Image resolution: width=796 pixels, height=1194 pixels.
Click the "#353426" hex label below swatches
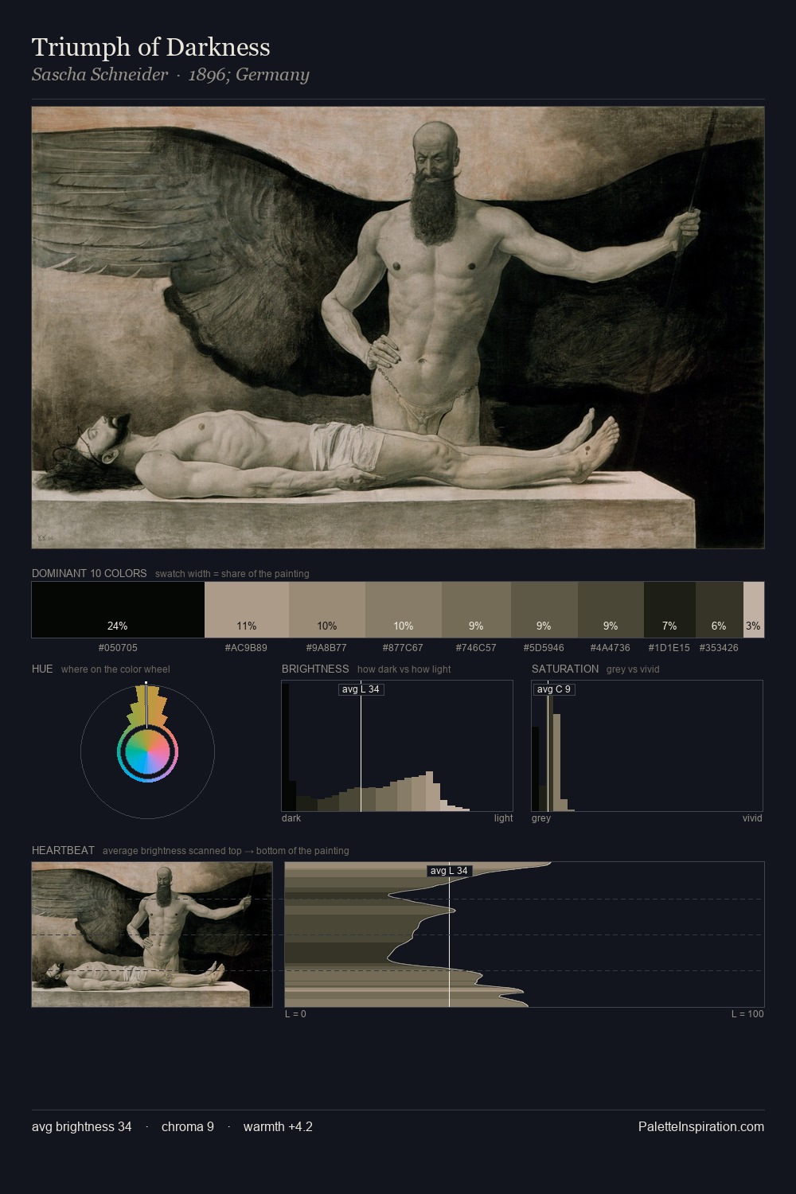tap(719, 648)
